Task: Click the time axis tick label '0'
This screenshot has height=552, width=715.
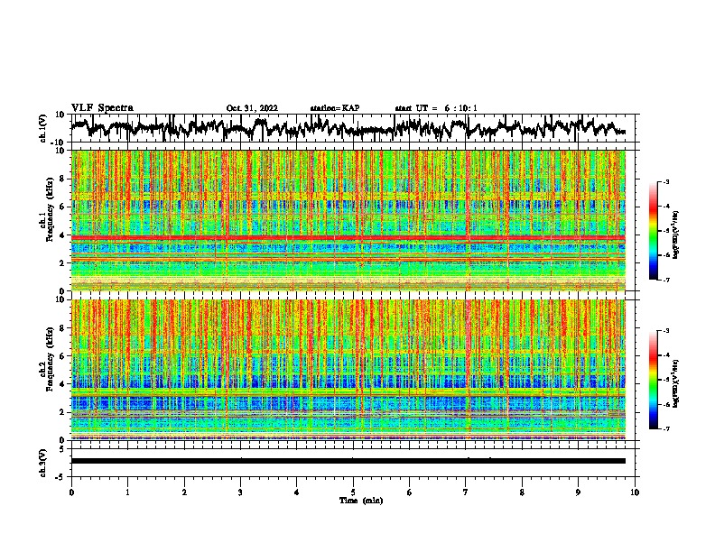Action: [x=71, y=492]
